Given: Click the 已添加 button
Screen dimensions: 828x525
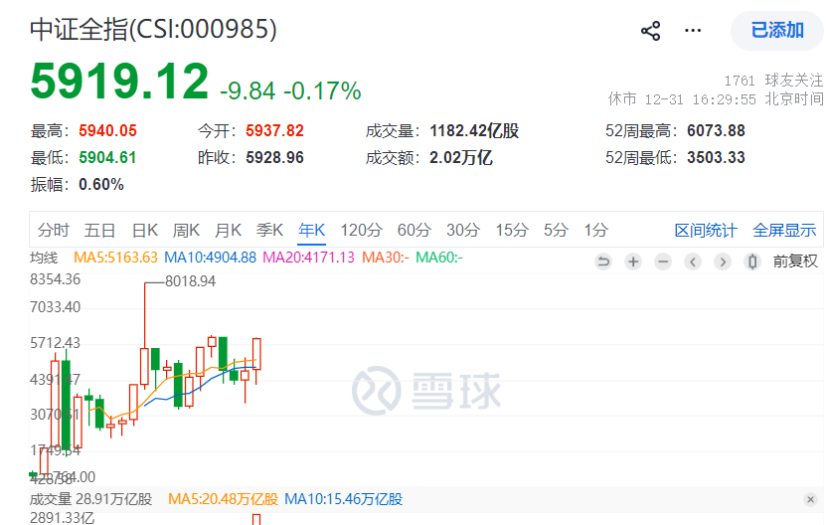Looking at the screenshot, I should click(x=777, y=31).
